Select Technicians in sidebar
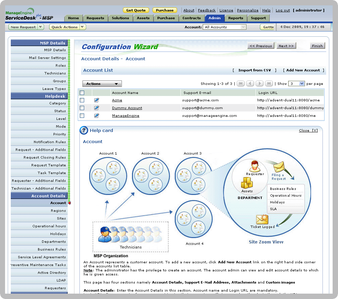Viewport: 338px width, 299px height. (39, 73)
